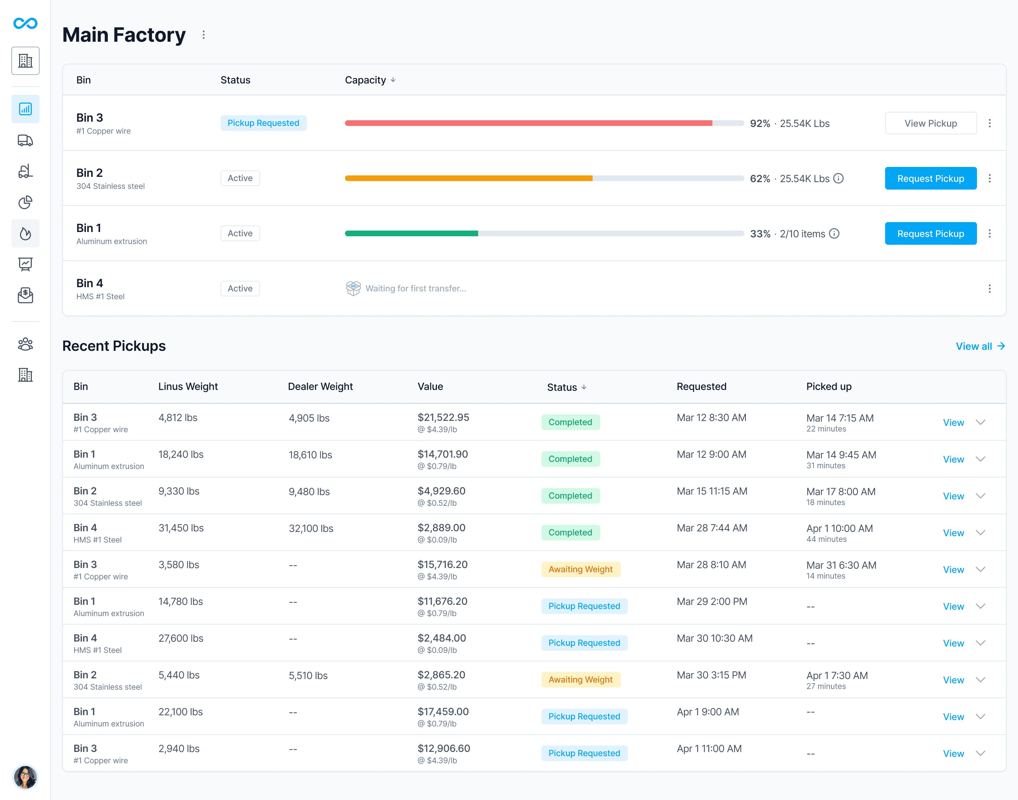Click the info icon next to 2/10 items
Image resolution: width=1018 pixels, height=800 pixels.
(x=834, y=233)
